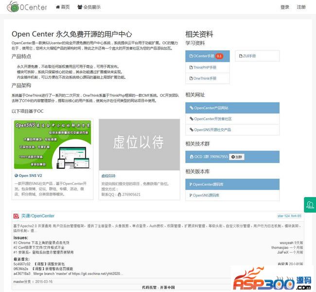Click the 虚位以待 link below placeholder
316x292 pixels.
coord(108,176)
